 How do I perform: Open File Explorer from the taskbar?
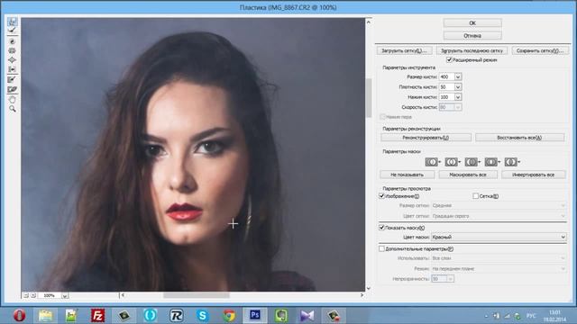tap(45, 316)
